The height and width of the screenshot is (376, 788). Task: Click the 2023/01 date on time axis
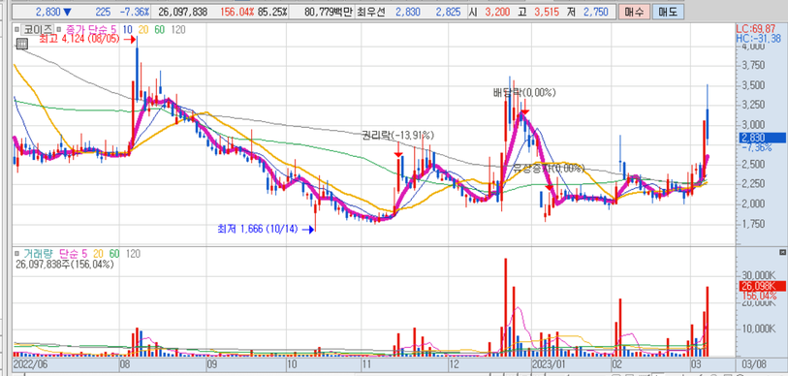tap(549, 363)
